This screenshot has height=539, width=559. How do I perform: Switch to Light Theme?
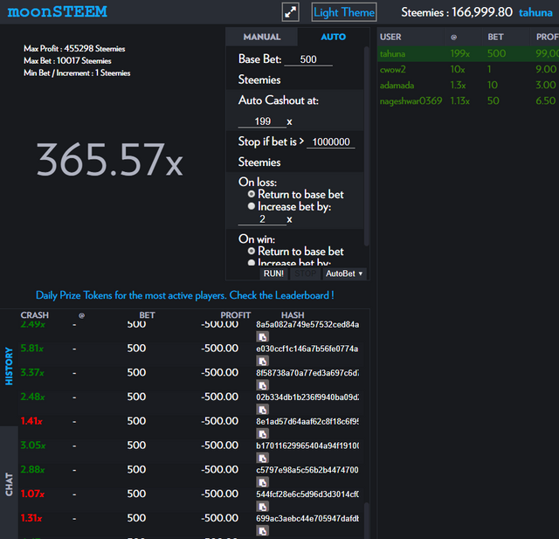click(x=344, y=12)
